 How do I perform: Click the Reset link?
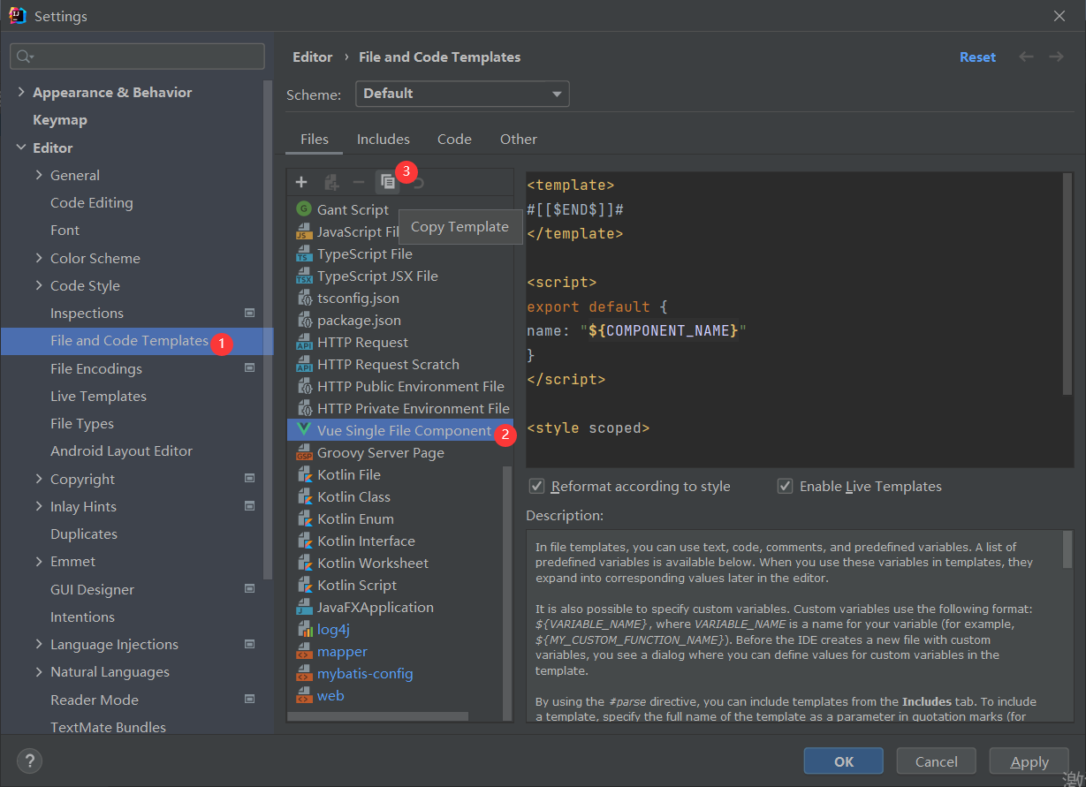pos(977,57)
